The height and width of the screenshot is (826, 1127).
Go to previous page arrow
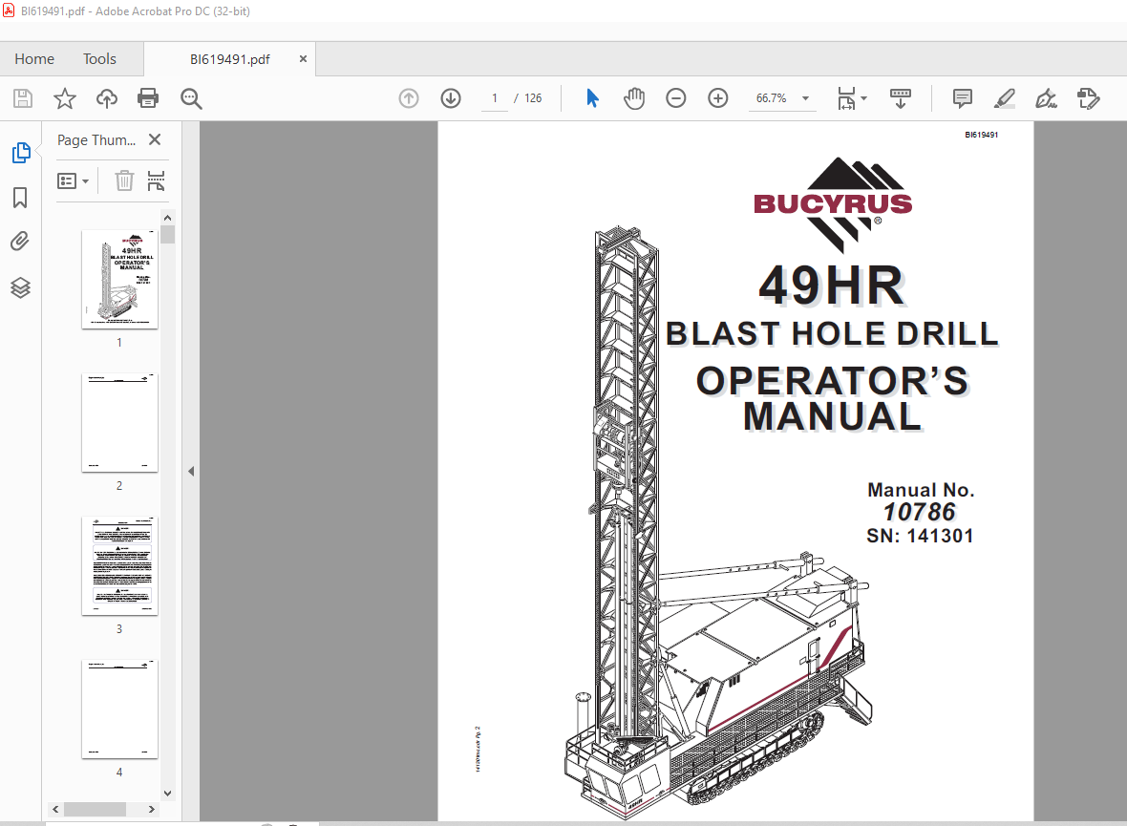tap(409, 98)
